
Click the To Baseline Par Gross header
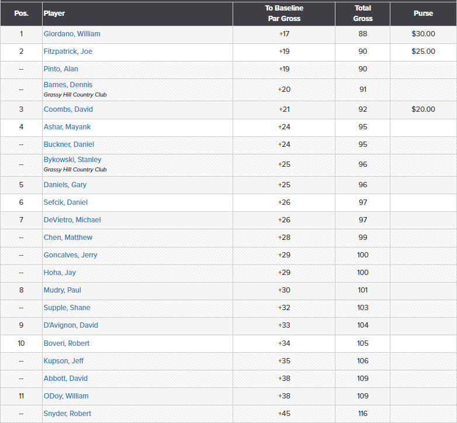point(284,13)
